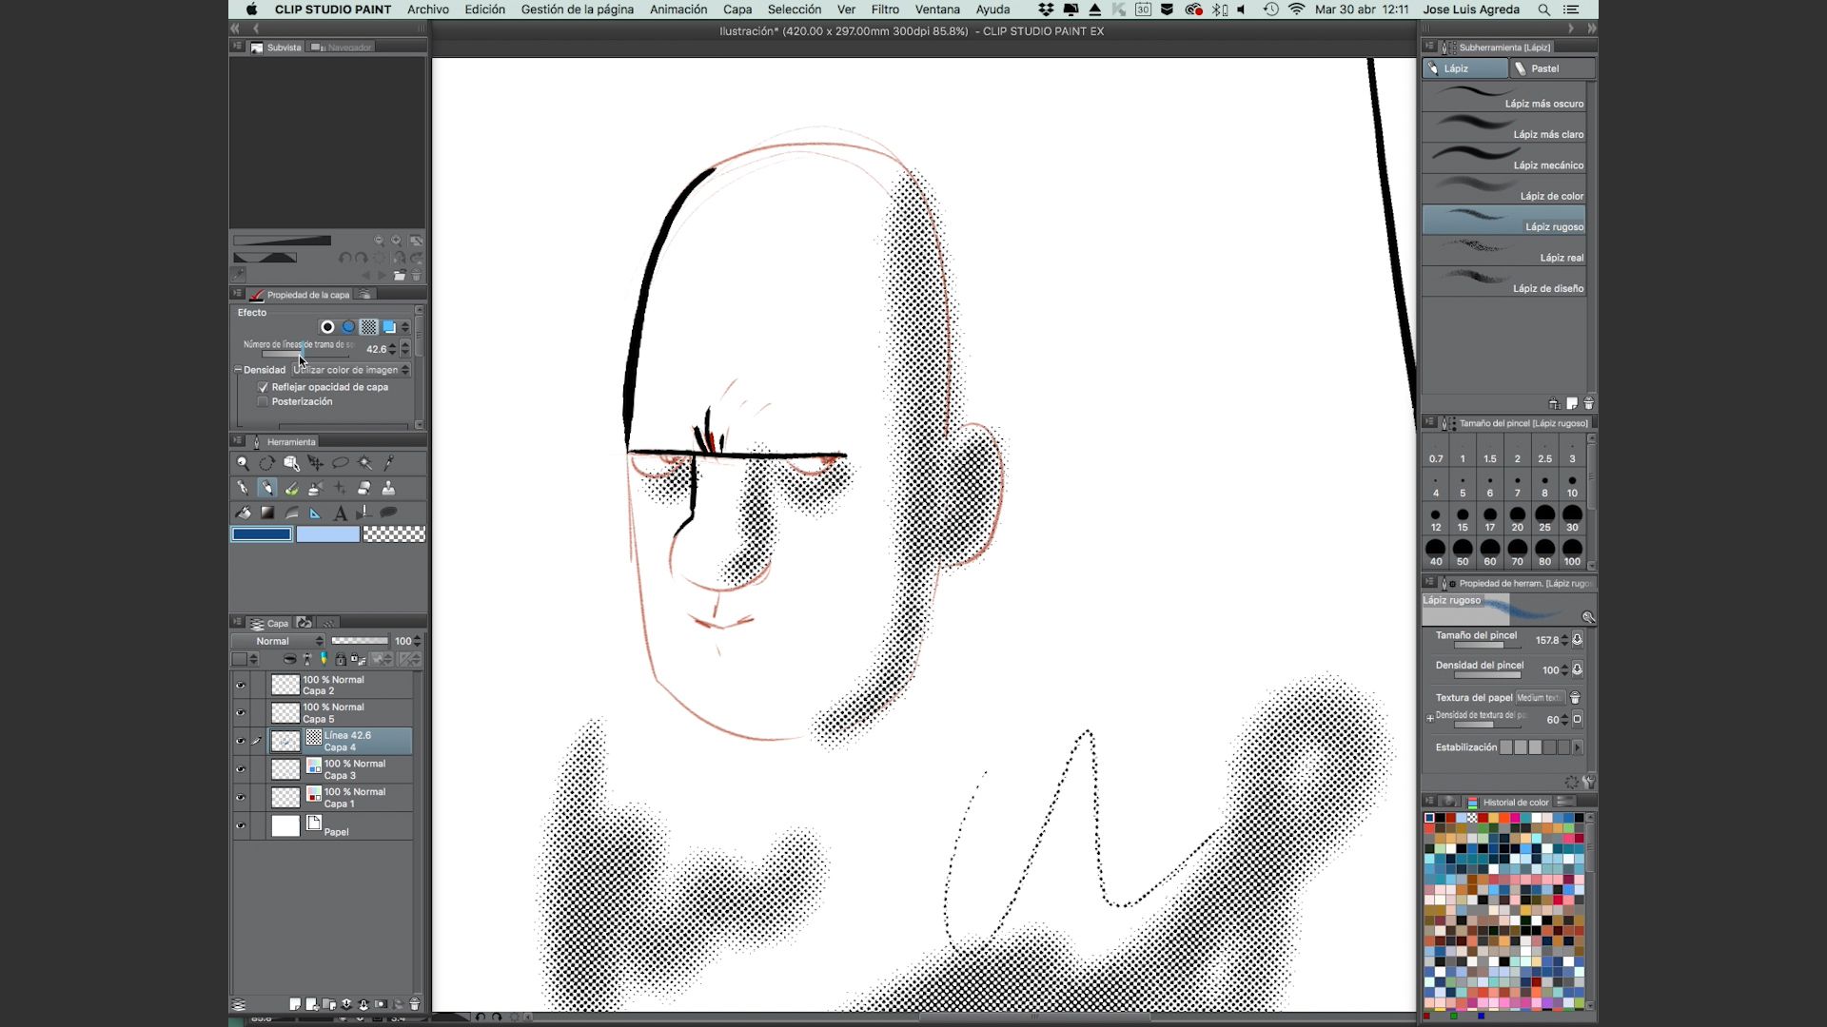Open the Capa menu
1827x1027 pixels.
click(x=737, y=10)
